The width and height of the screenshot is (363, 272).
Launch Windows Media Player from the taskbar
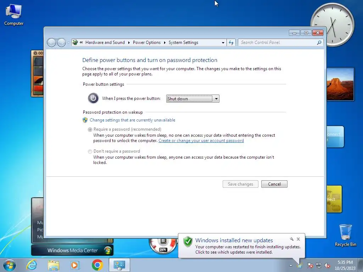(x=75, y=265)
